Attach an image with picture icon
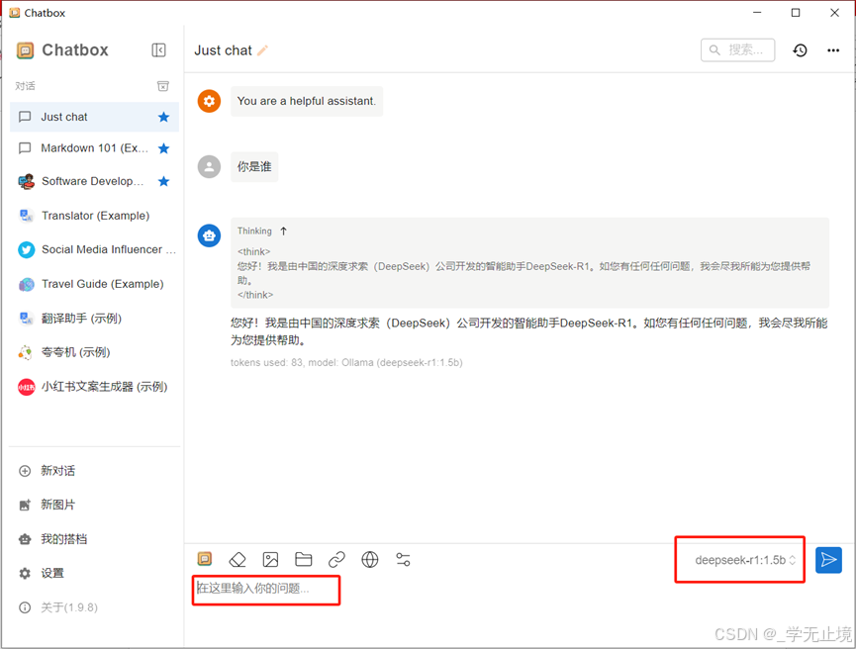This screenshot has width=856, height=649. pyautogui.click(x=271, y=560)
